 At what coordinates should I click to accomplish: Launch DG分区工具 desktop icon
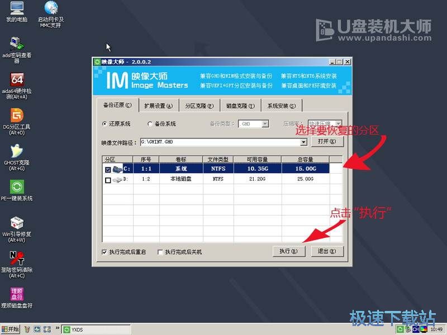[17, 121]
